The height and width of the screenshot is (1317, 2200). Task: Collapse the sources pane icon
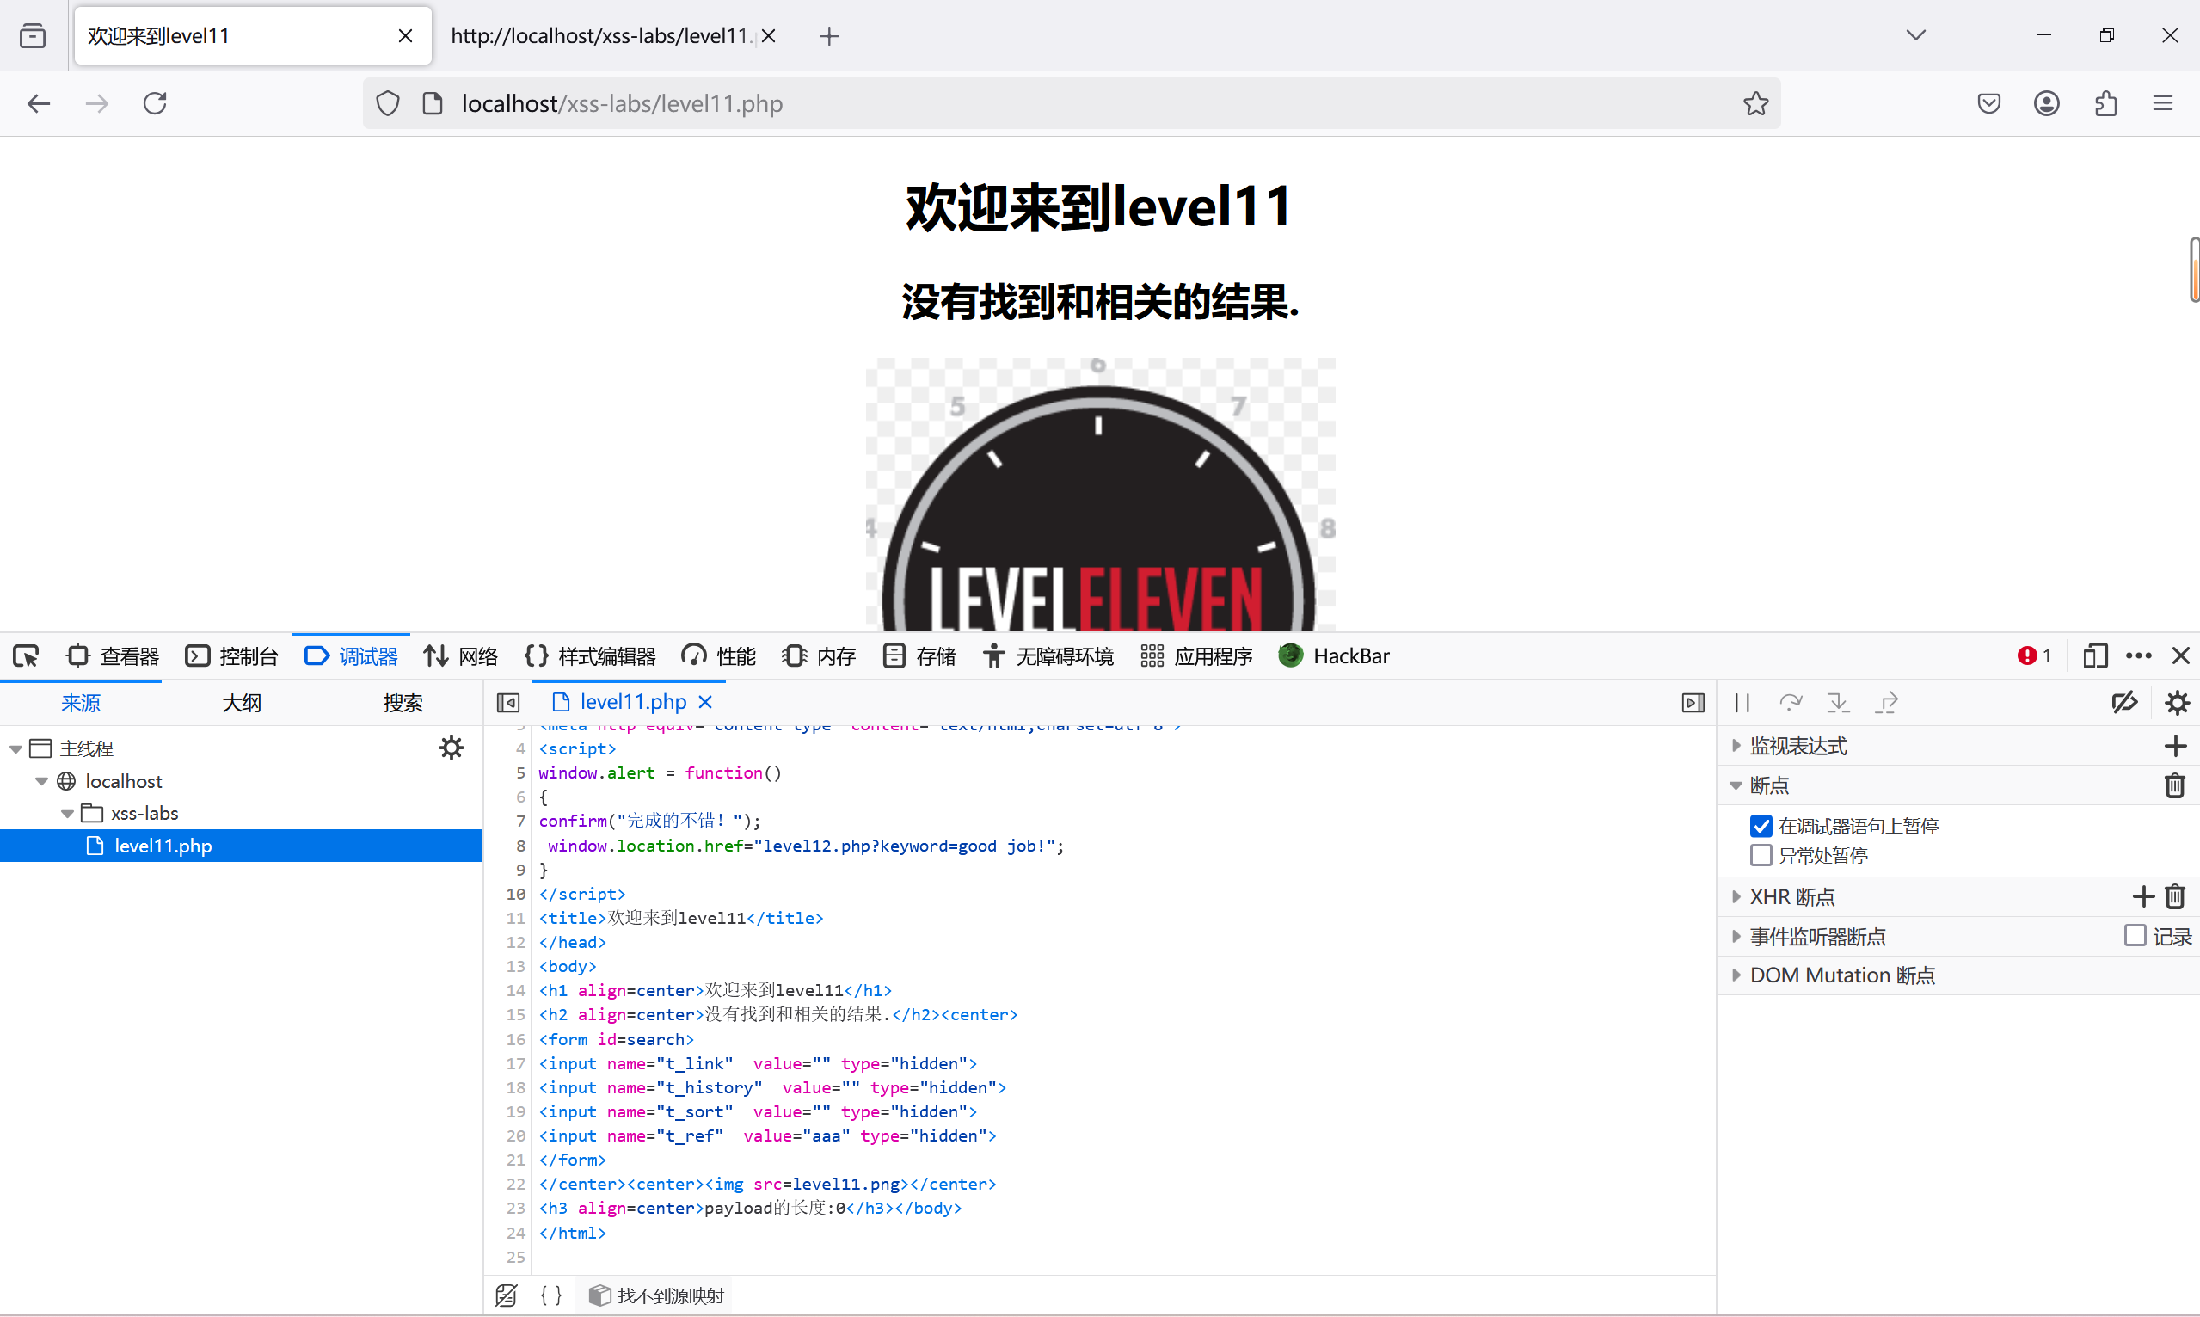point(508,703)
